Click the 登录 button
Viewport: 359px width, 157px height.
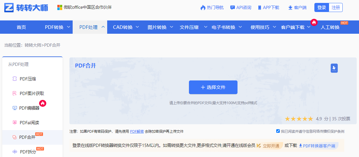(x=322, y=7)
